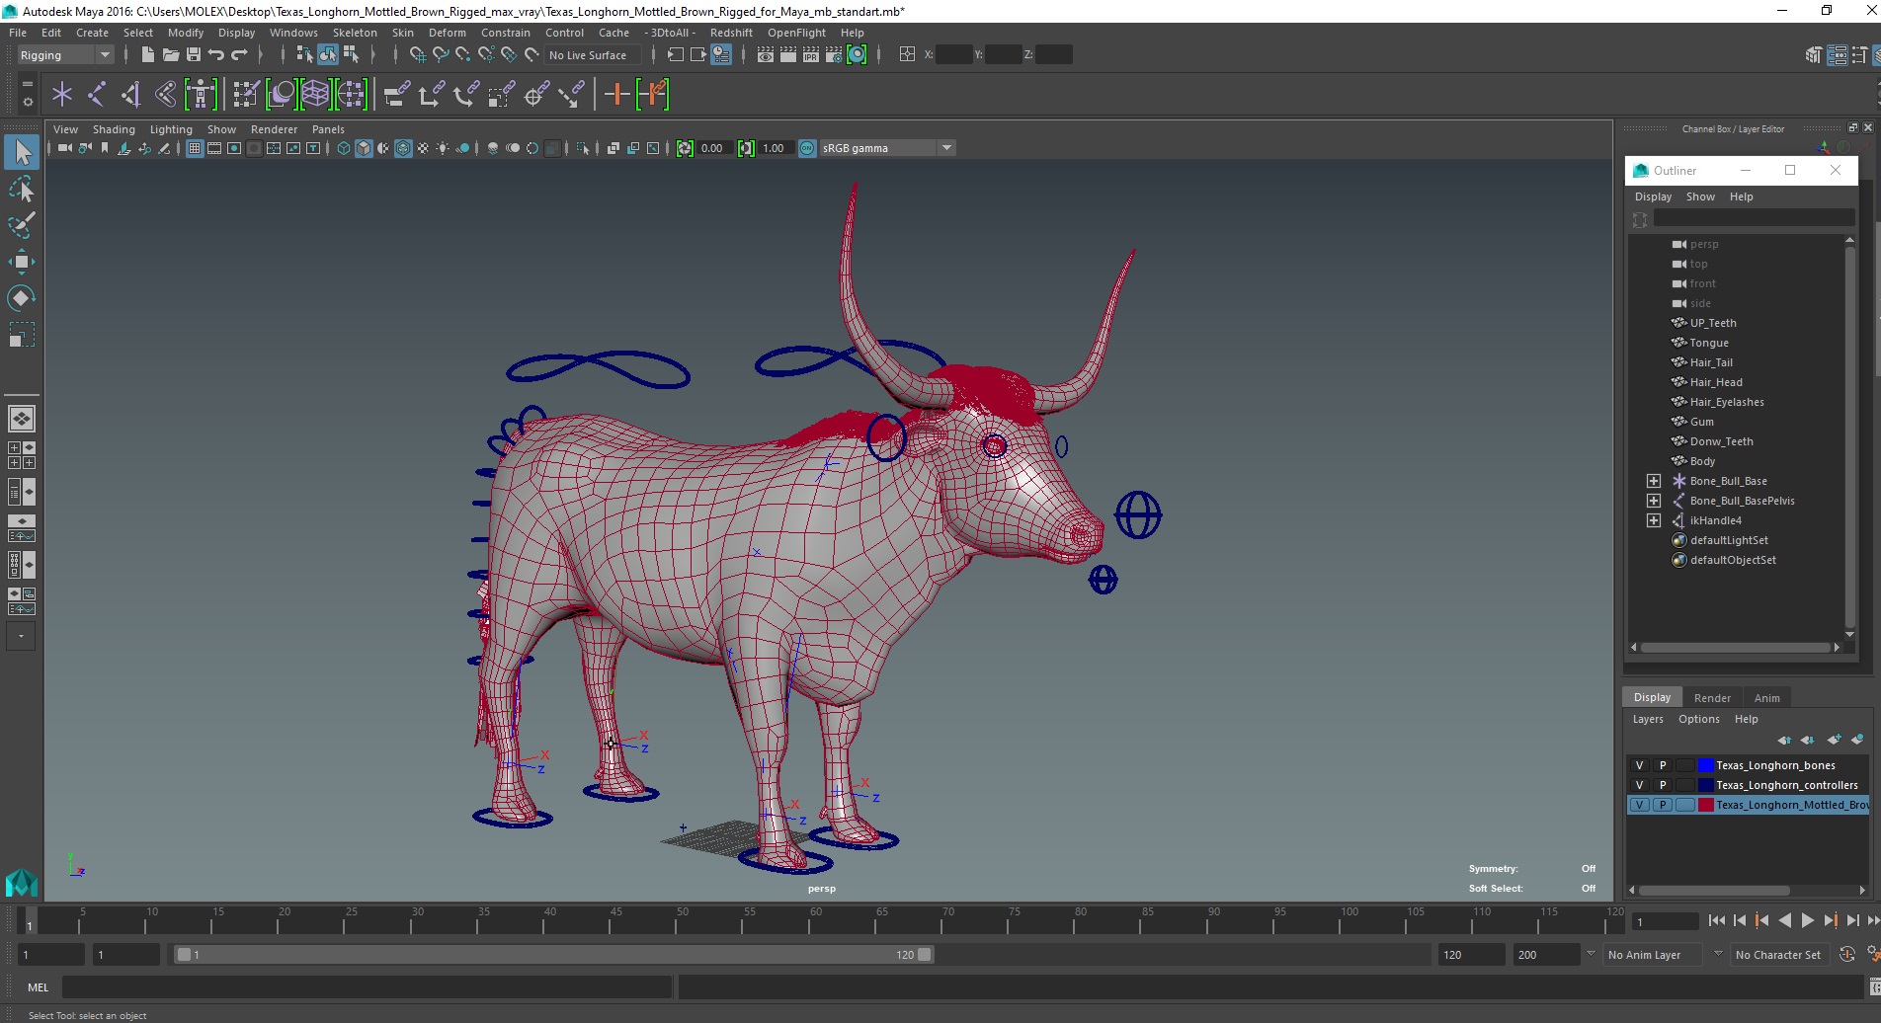Screen dimensions: 1881x1023
Task: Pick the Rotate tool in toolbox
Action: click(22, 298)
